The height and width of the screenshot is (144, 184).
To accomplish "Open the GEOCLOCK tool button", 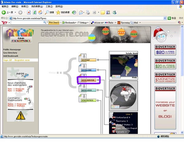I will coord(89,90).
